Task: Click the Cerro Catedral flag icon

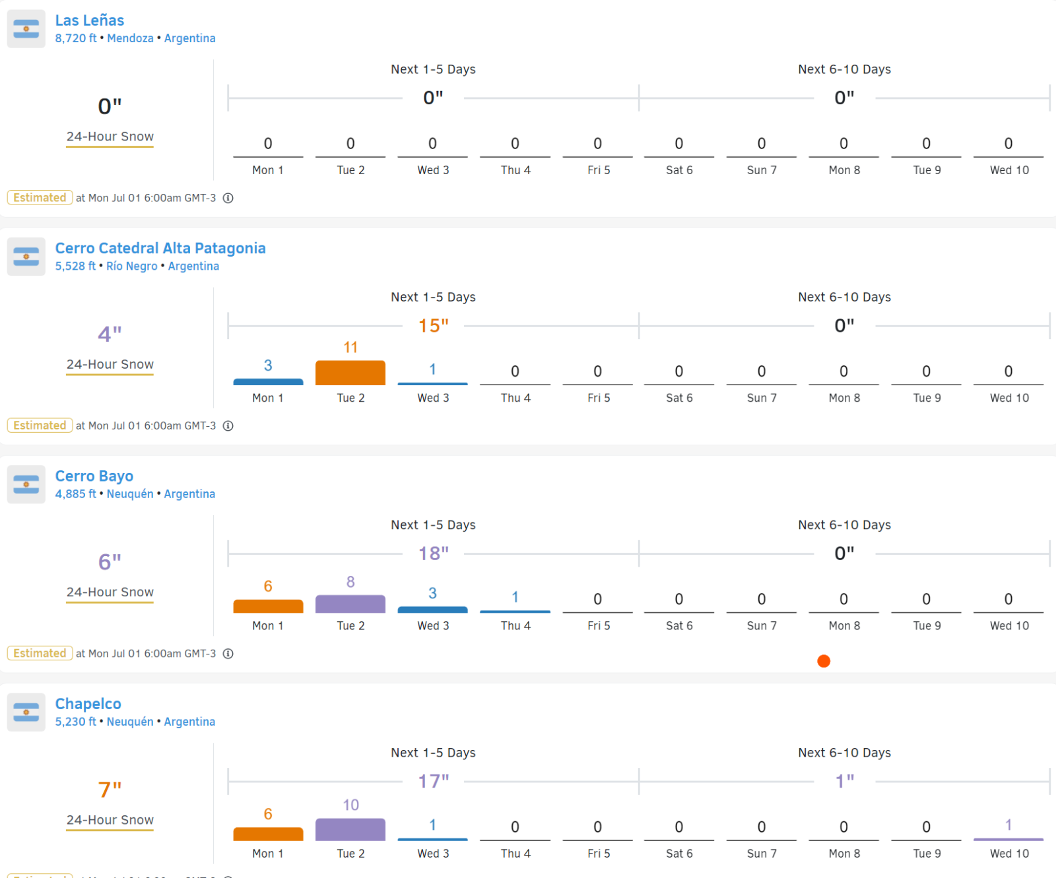Action: 26,257
